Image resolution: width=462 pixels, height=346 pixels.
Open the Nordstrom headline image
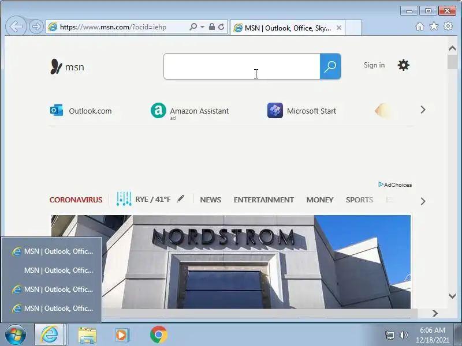(x=230, y=262)
